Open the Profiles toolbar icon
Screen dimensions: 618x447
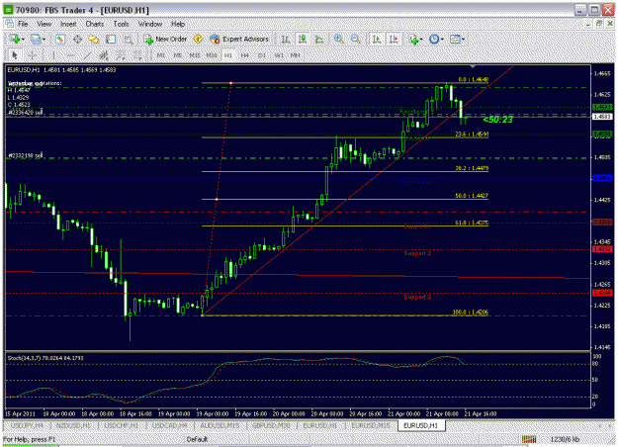[x=36, y=39]
